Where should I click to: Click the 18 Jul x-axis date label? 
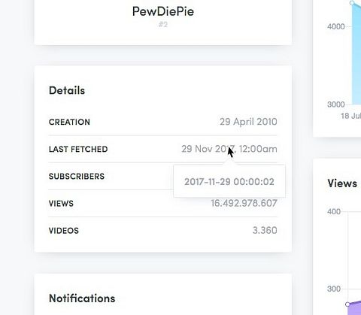tap(350, 116)
